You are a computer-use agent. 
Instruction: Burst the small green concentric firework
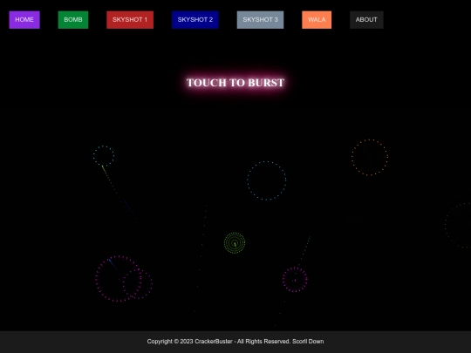click(x=235, y=242)
